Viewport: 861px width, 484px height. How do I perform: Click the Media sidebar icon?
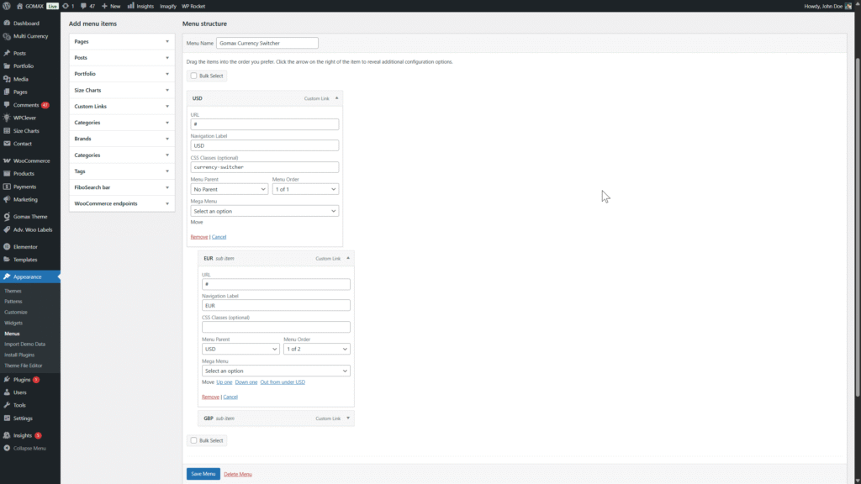click(7, 79)
